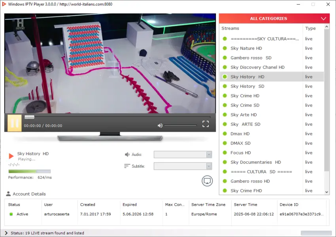
Task: Select the Sky Crime HD stream
Action: pyautogui.click(x=272, y=96)
